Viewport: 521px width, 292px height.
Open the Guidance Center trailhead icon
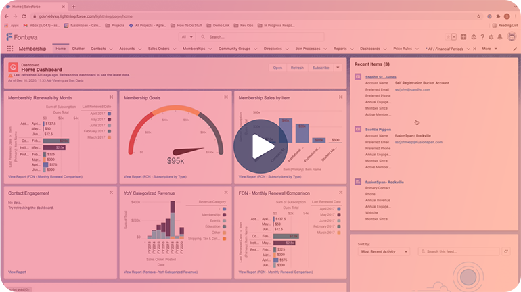tap(474, 37)
